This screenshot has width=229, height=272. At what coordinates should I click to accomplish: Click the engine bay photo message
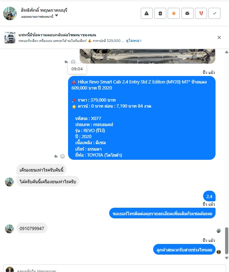(x=147, y=56)
